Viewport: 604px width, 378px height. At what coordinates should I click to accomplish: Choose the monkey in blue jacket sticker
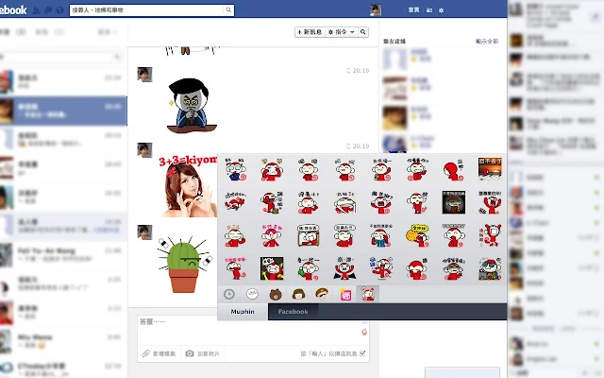click(381, 235)
